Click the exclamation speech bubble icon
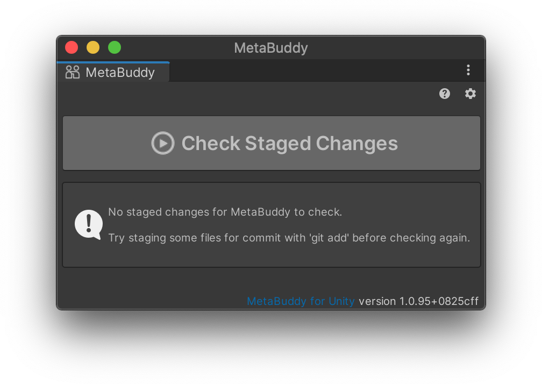 coord(89,224)
